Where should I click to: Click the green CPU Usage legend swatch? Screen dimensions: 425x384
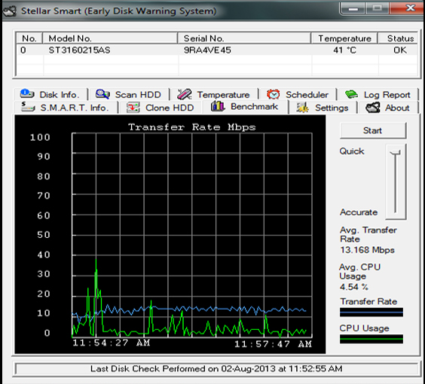(x=371, y=339)
